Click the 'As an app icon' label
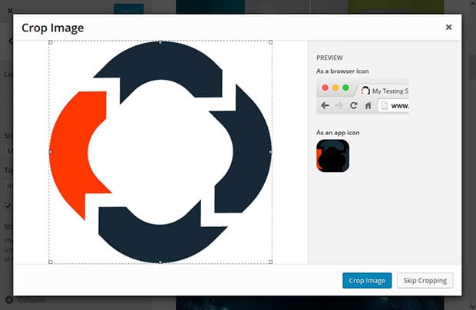This screenshot has width=476, height=310. pos(338,133)
